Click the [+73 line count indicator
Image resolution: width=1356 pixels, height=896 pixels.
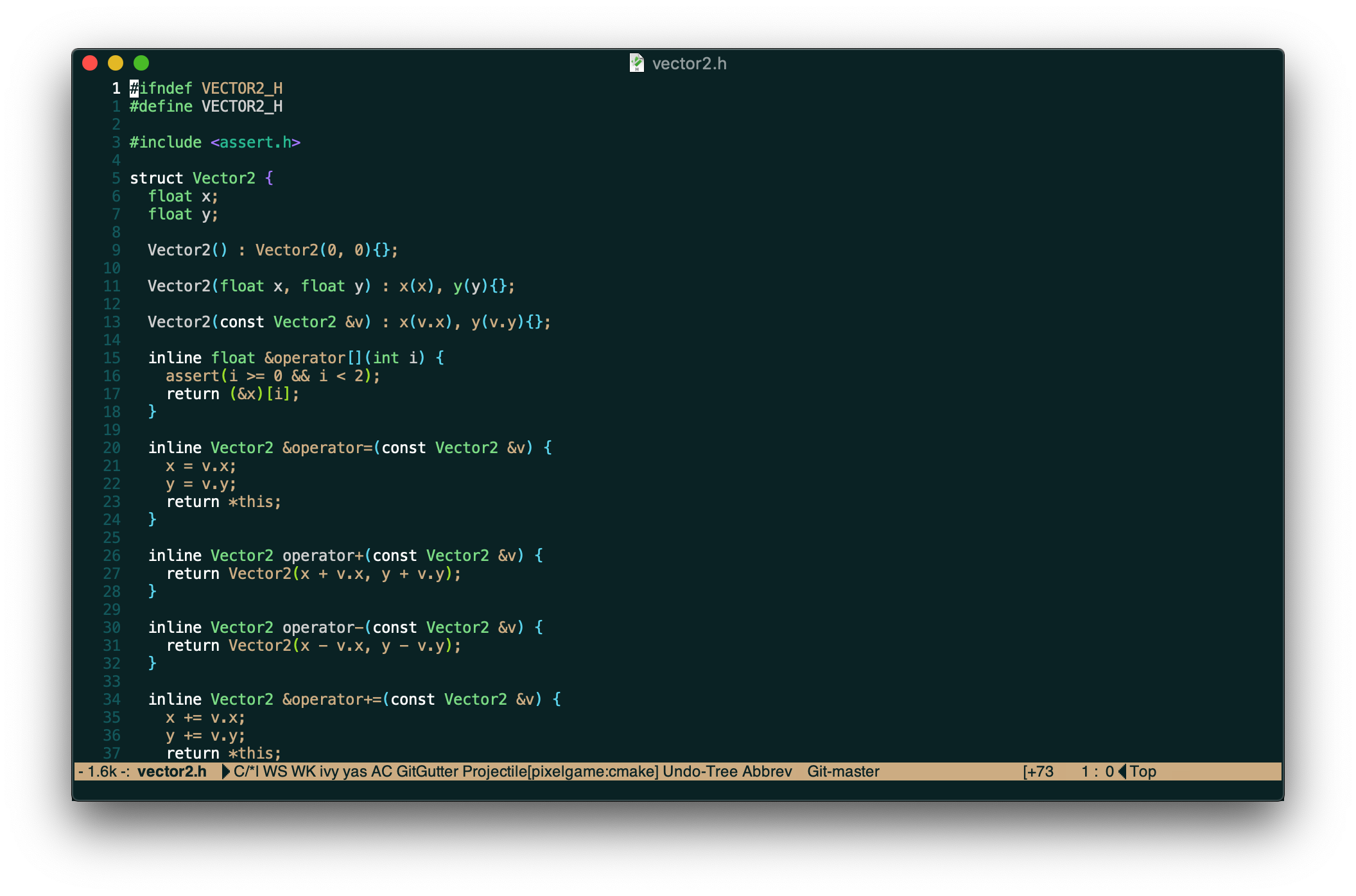1038,771
